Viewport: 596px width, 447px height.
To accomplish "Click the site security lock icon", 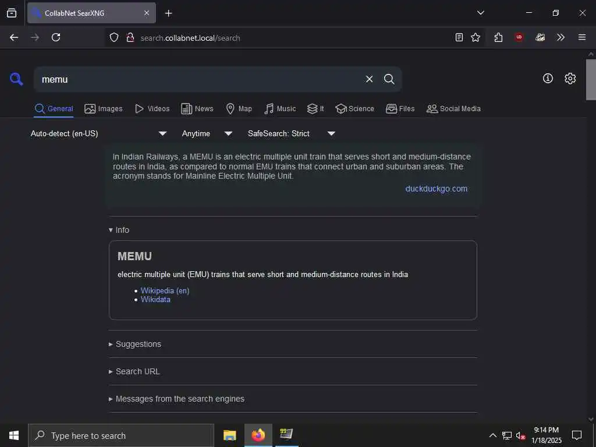I will pos(130,37).
